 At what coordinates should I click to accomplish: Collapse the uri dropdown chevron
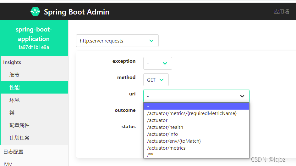pyautogui.click(x=242, y=96)
